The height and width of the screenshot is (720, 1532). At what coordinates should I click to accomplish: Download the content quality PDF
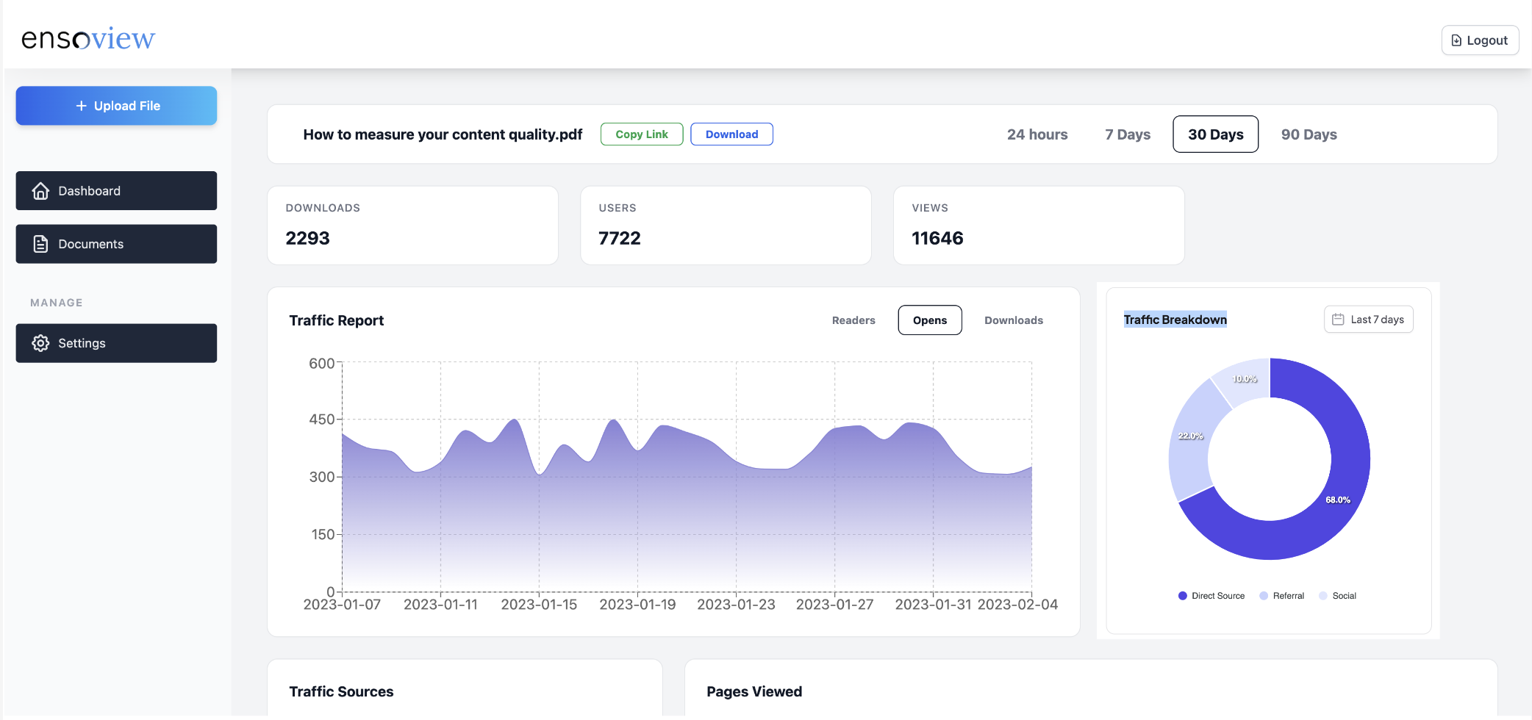point(731,134)
